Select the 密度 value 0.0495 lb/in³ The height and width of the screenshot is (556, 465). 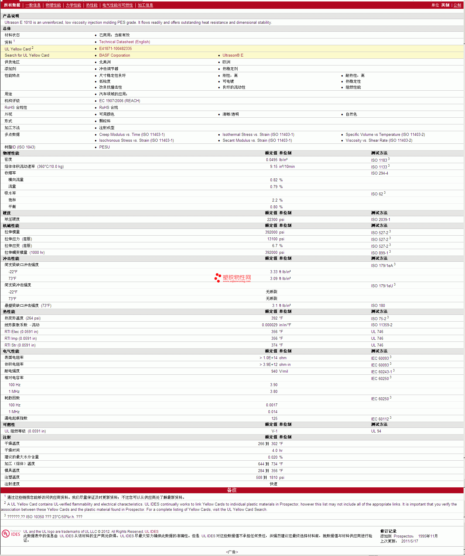pyautogui.click(x=277, y=160)
